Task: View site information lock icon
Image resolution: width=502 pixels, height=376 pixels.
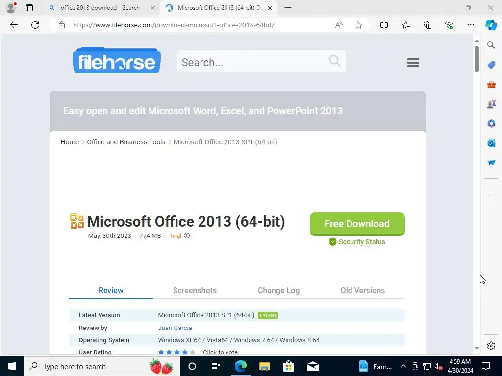Action: pos(62,25)
